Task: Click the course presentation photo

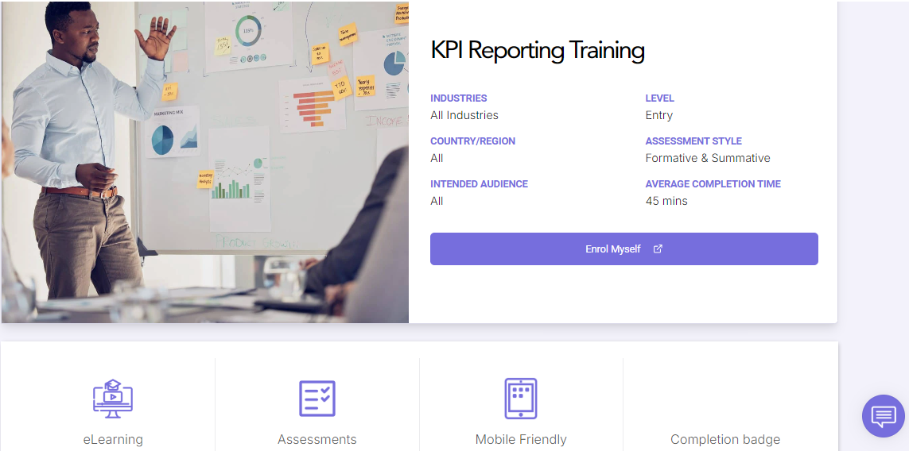Action: (x=205, y=161)
